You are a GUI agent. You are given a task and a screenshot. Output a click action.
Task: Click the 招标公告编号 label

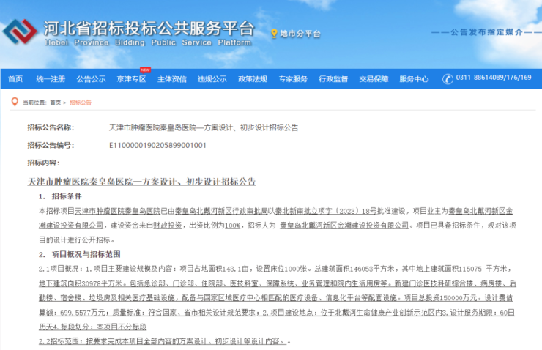pos(51,146)
